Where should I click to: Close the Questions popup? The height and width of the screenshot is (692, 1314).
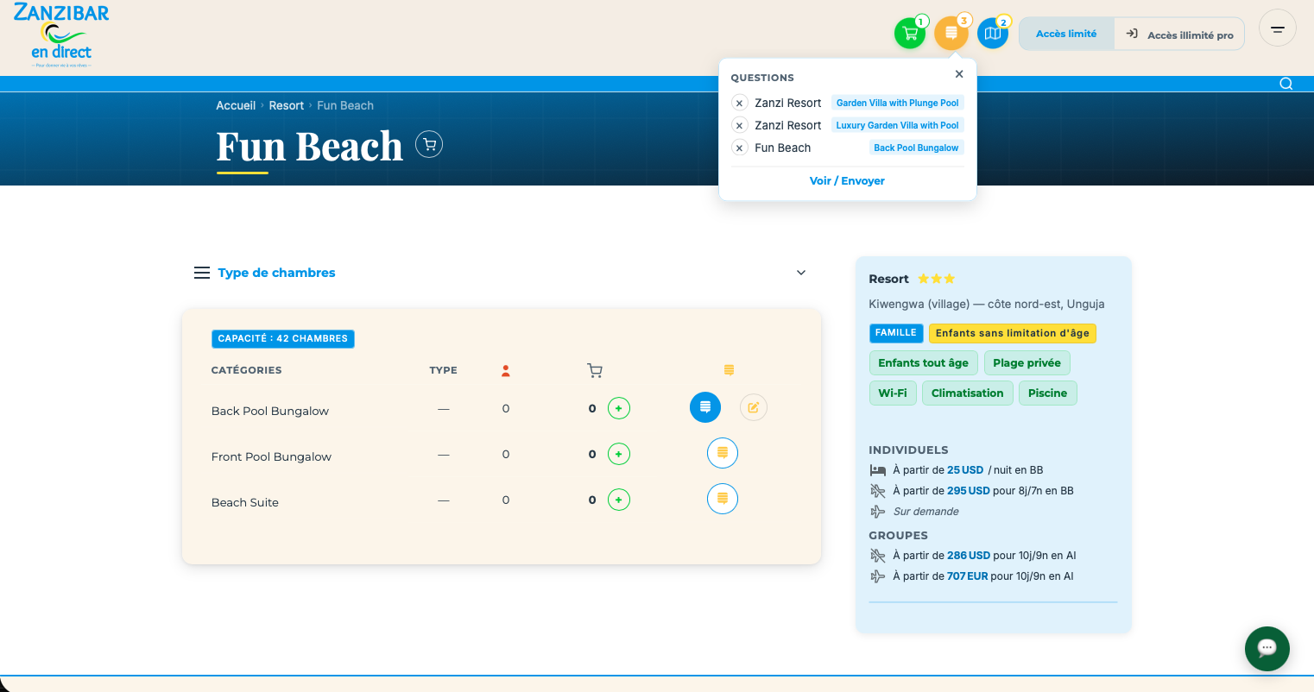[x=959, y=74]
